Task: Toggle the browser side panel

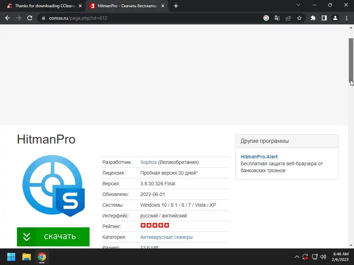Action: (324, 18)
